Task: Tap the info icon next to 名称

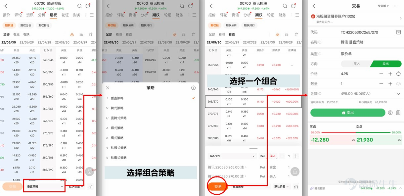Action: point(320,42)
